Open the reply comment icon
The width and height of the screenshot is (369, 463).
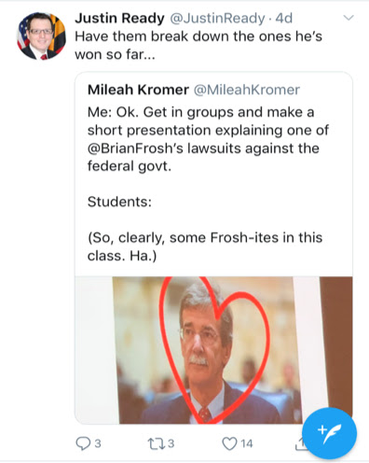point(83,443)
